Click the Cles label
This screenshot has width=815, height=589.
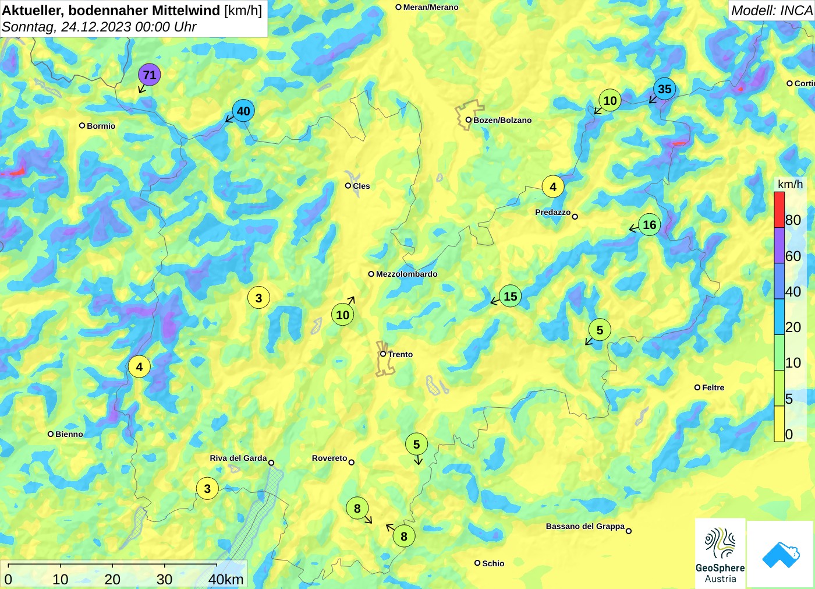[362, 186]
